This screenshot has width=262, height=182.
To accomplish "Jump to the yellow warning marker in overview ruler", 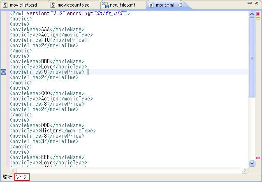I will [258, 18].
